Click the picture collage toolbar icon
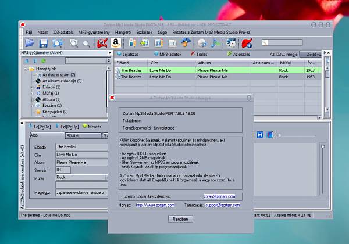The image size is (349, 244). [231, 42]
